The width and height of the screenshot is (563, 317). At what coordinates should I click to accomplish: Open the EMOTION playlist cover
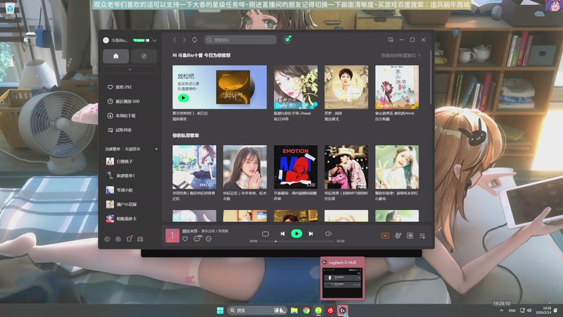click(x=296, y=167)
